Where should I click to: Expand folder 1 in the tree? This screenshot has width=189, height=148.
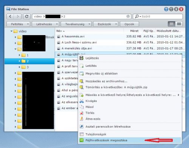pos(19,55)
